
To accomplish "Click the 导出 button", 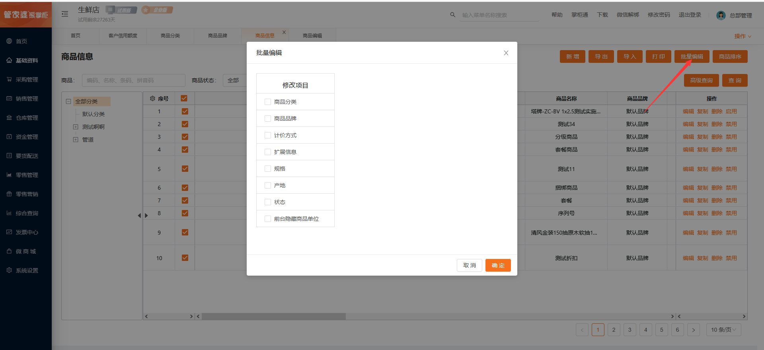I will pos(601,56).
